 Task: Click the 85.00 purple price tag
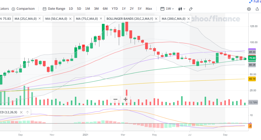252,52
